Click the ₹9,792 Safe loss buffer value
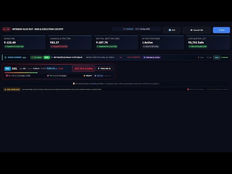This screenshot has width=232, height=174. click(196, 42)
